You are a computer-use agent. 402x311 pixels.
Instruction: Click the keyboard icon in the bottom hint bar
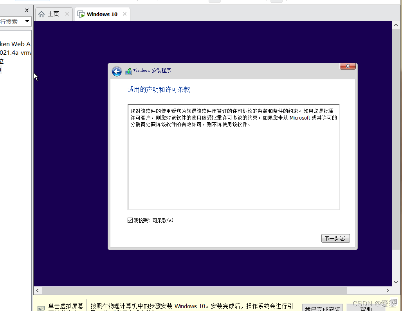point(41,308)
